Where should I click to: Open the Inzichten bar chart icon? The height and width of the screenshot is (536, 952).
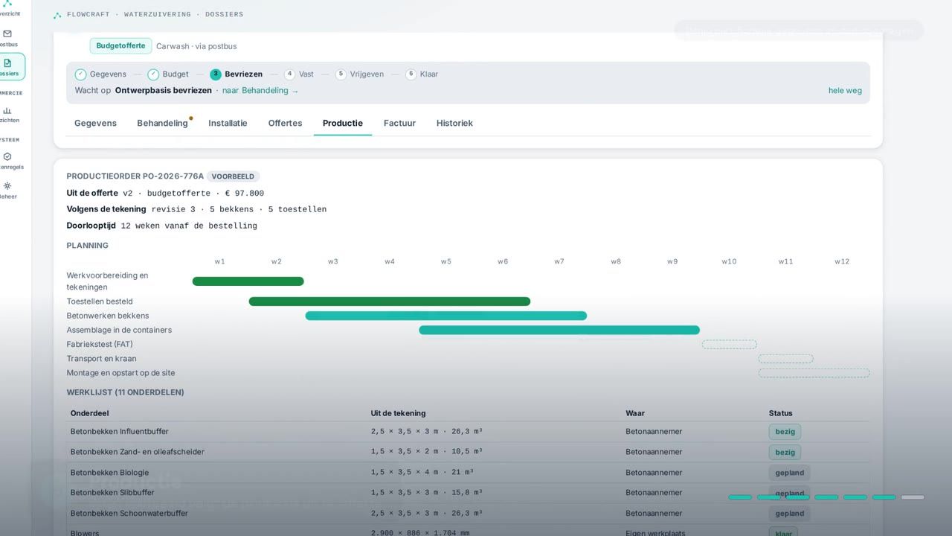pos(7,110)
